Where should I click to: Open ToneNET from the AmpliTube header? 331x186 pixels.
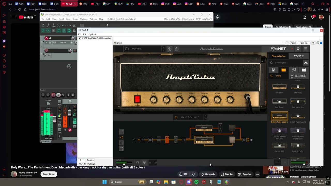click(278, 49)
